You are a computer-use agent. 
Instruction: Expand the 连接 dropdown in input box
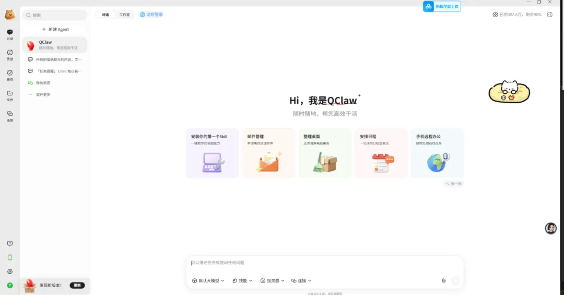click(301, 280)
